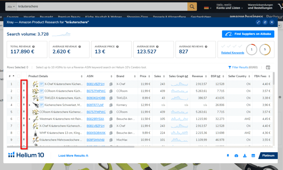Select checkbox for row 8 WMF
283x170 pixels.
19,133
